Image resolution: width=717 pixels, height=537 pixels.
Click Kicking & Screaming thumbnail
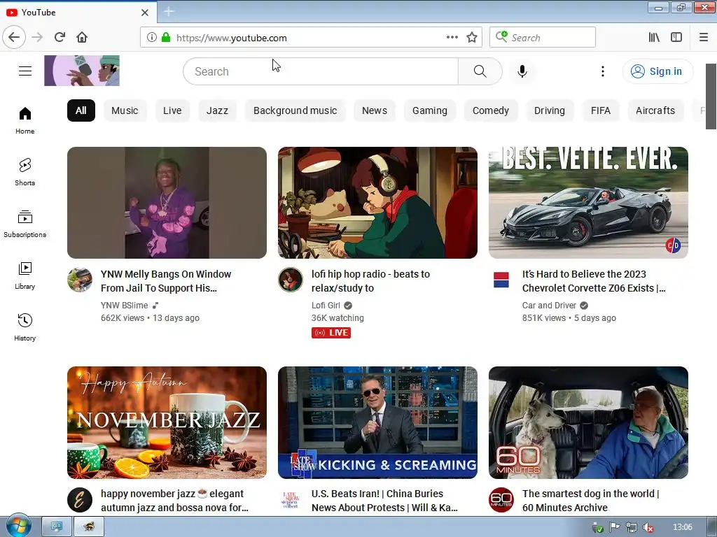(x=377, y=422)
